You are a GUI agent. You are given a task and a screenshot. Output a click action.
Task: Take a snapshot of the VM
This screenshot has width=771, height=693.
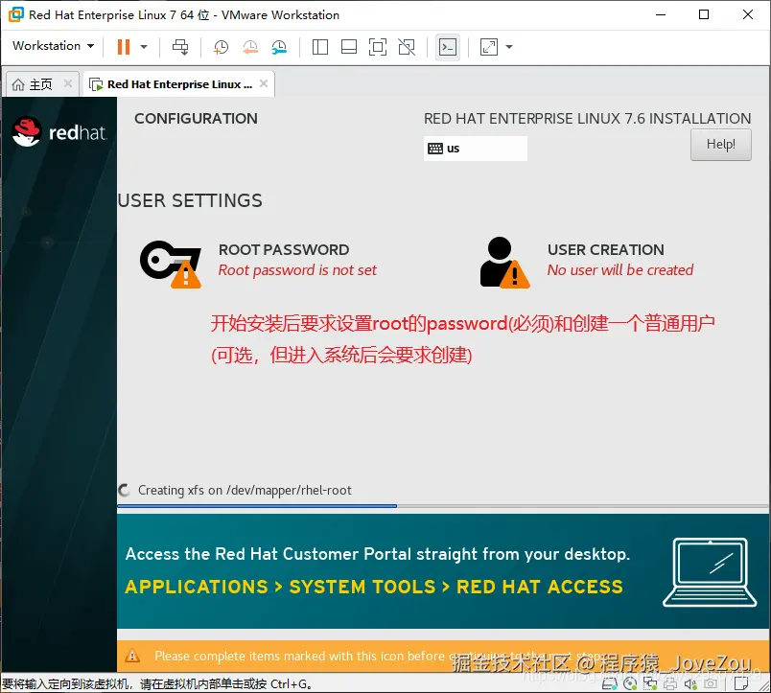click(221, 47)
